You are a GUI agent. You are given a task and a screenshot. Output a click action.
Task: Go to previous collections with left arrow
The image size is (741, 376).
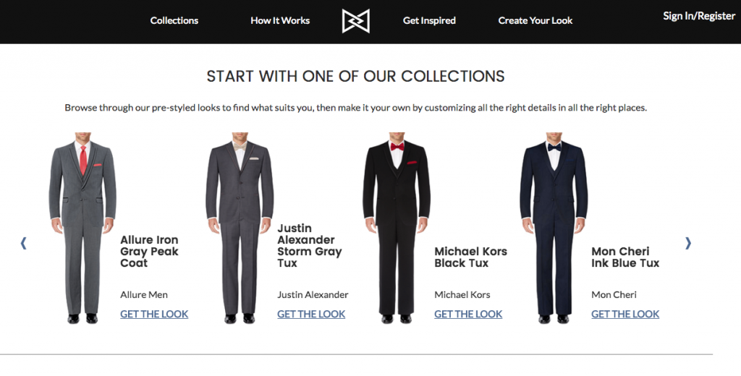coord(23,244)
